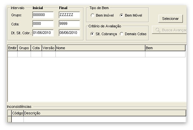Click the Código column header in Inconsistências
Screen dimensions: 193x130
pyautogui.click(x=18, y=113)
